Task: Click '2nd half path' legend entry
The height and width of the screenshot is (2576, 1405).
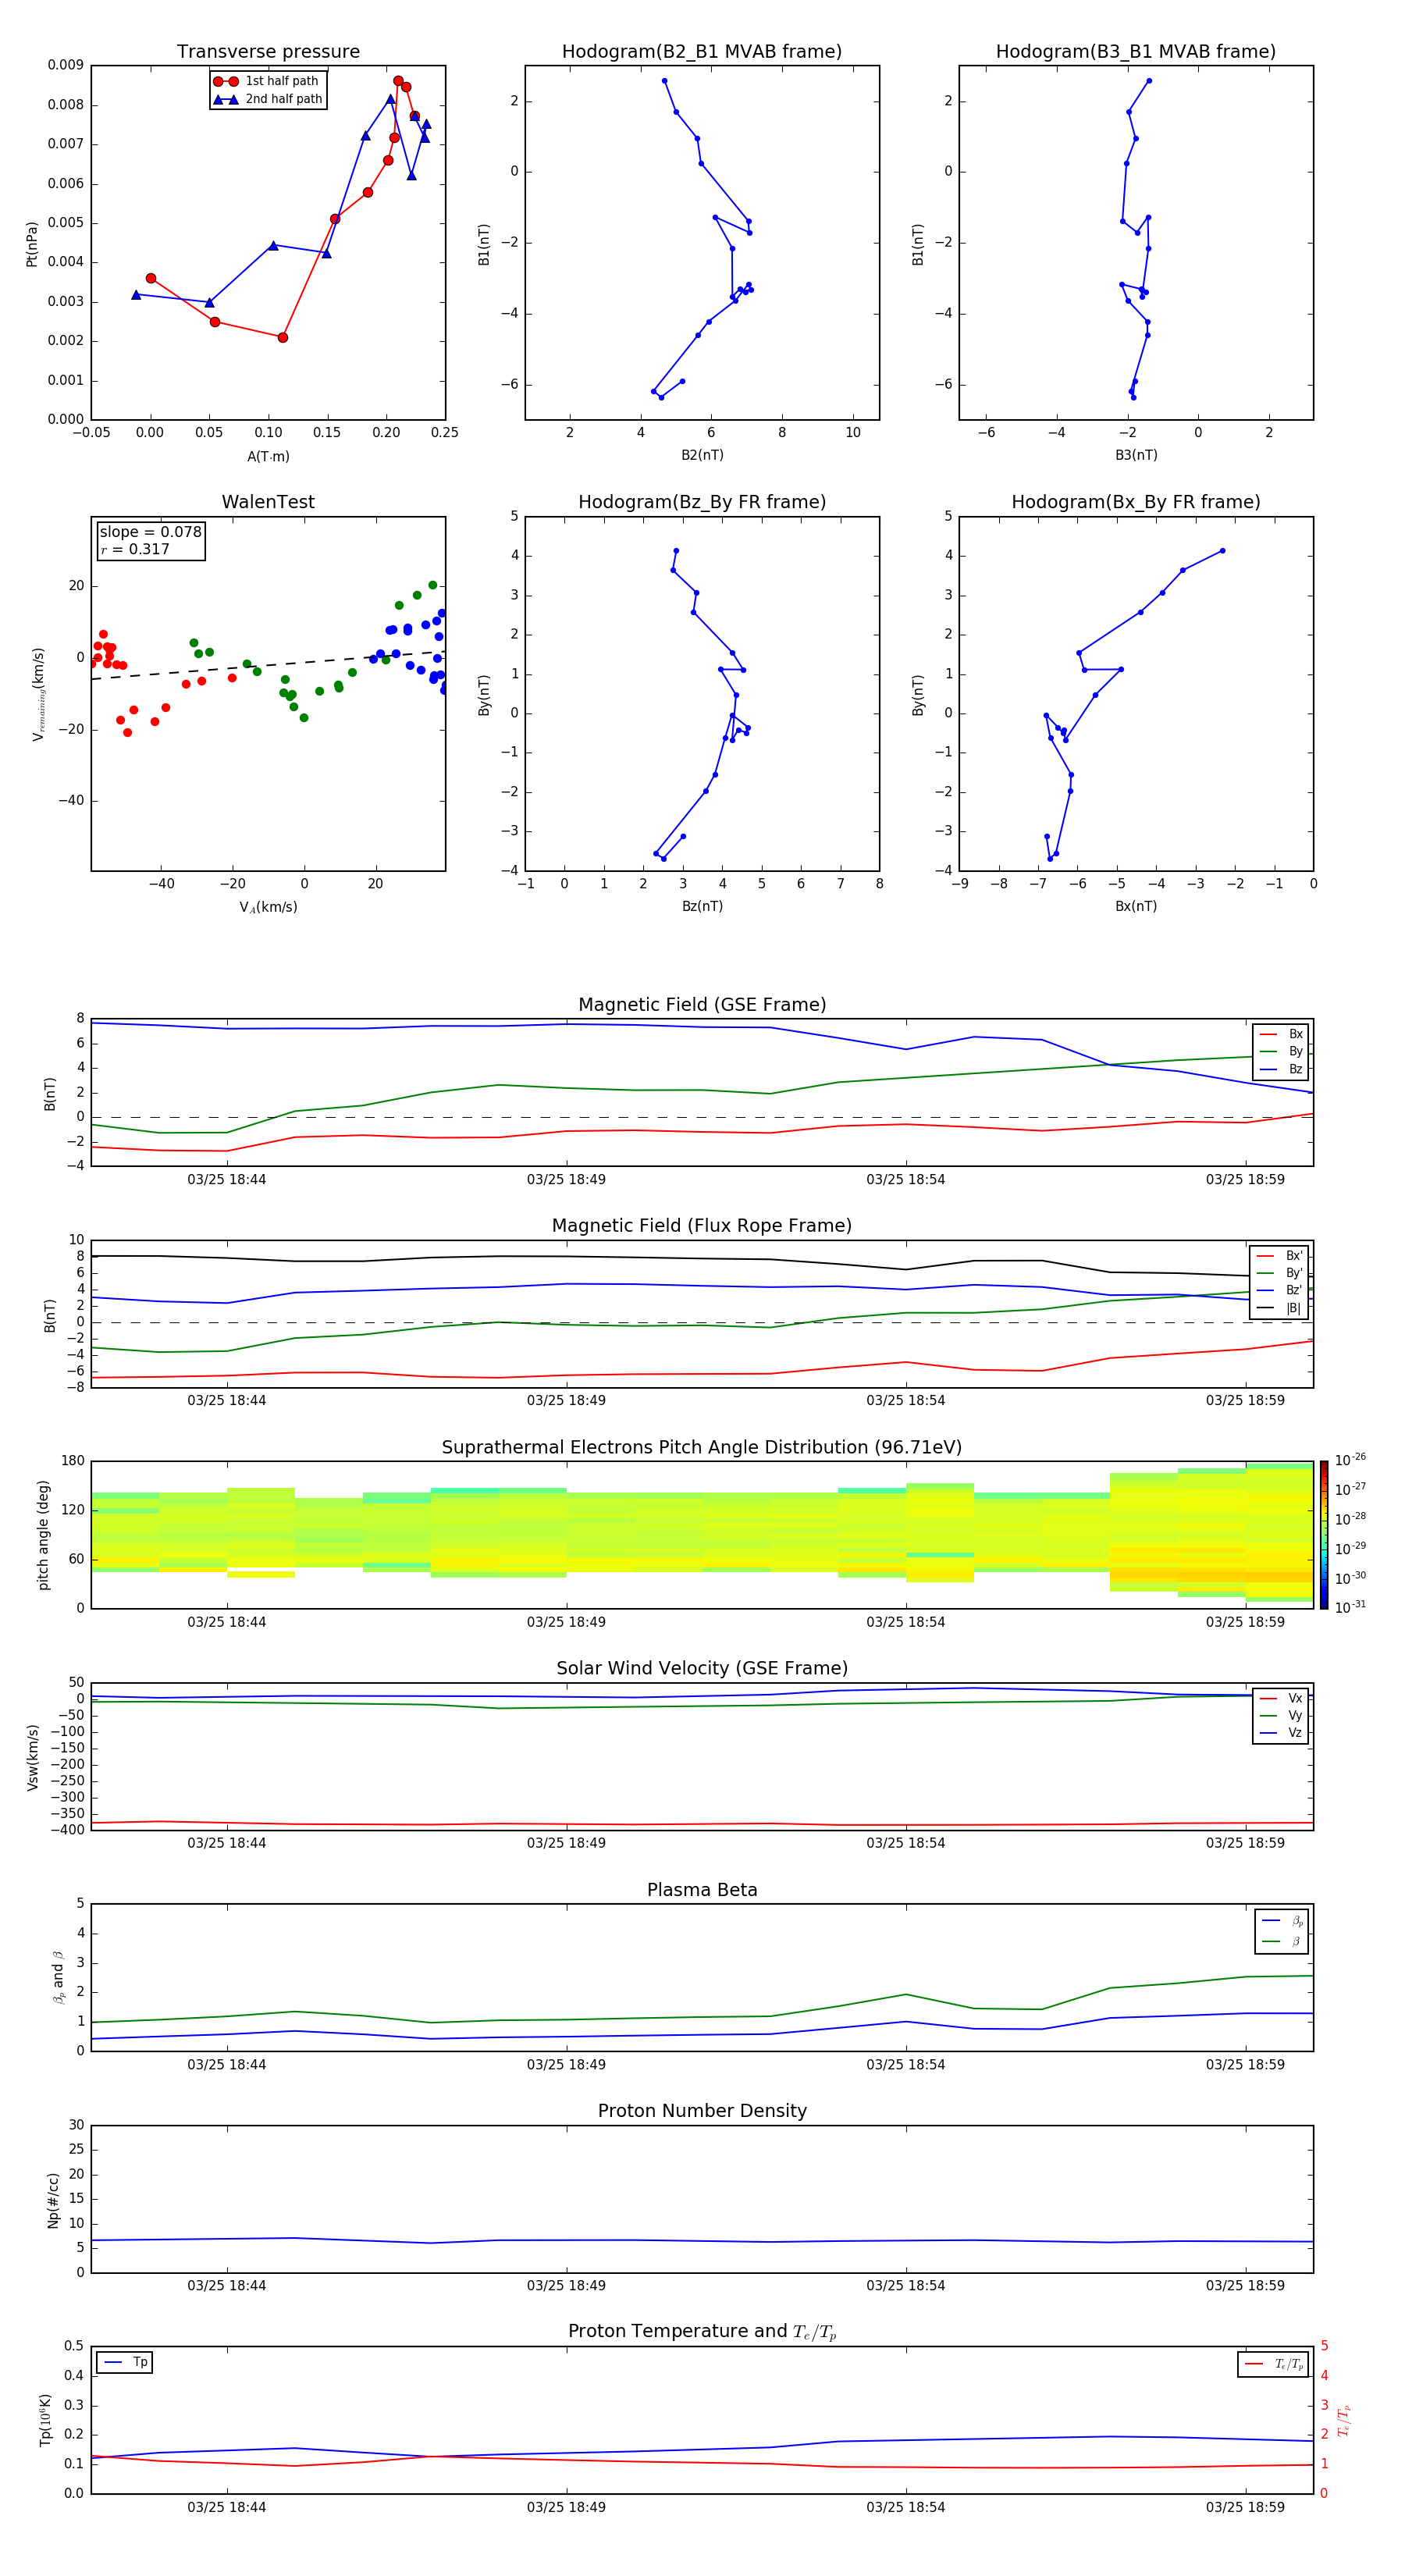Action: 267,99
